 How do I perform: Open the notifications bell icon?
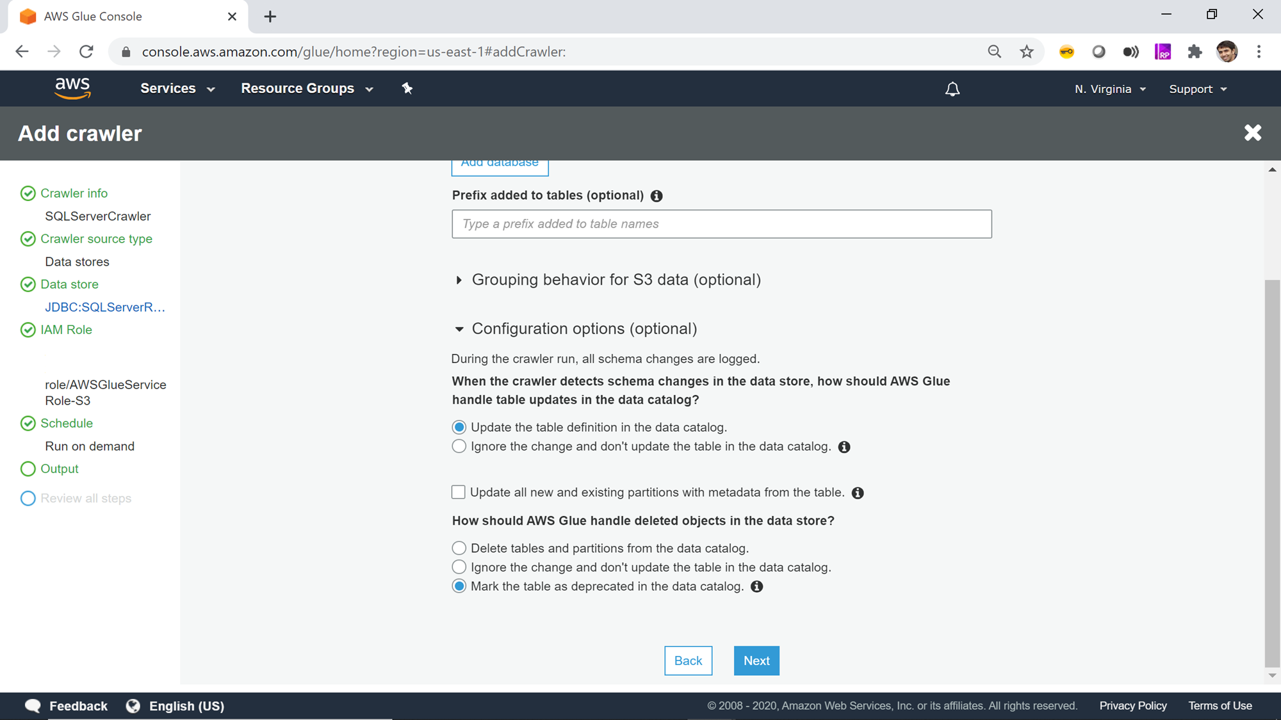952,89
